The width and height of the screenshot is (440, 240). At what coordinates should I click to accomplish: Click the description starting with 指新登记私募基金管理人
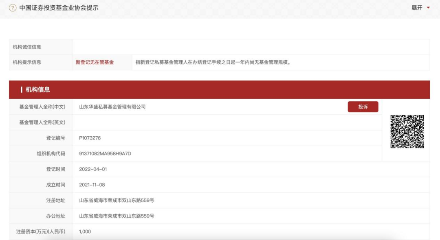point(214,62)
